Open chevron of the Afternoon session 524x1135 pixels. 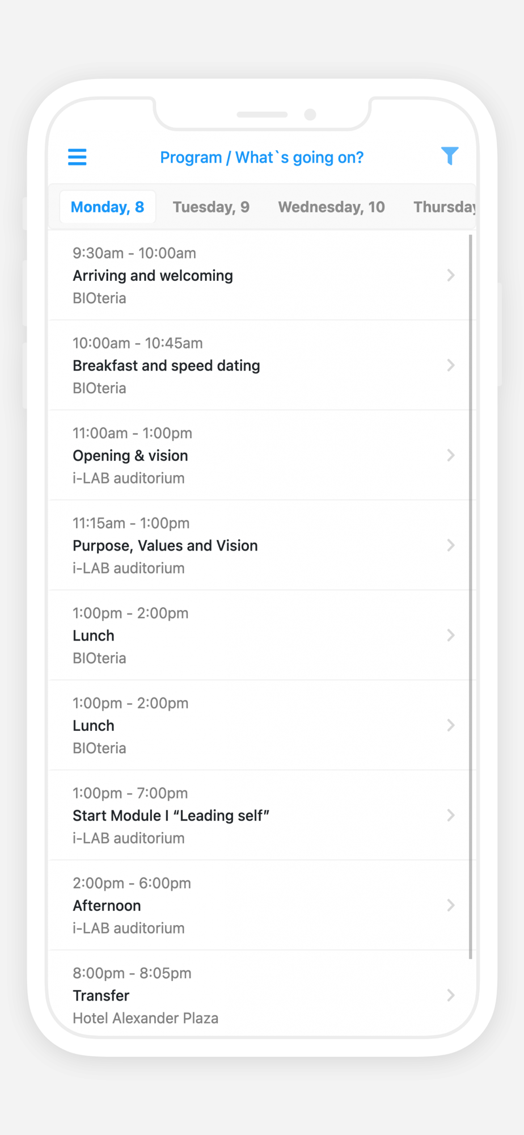tap(451, 905)
